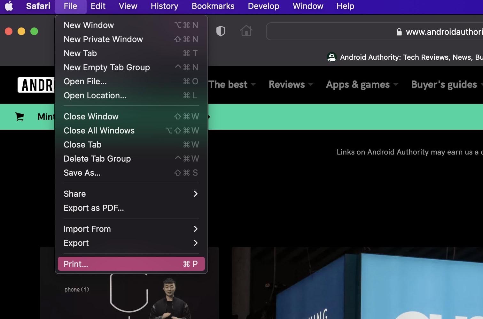Choose New Empty Tab Group
The image size is (483, 319).
pyautogui.click(x=131, y=67)
